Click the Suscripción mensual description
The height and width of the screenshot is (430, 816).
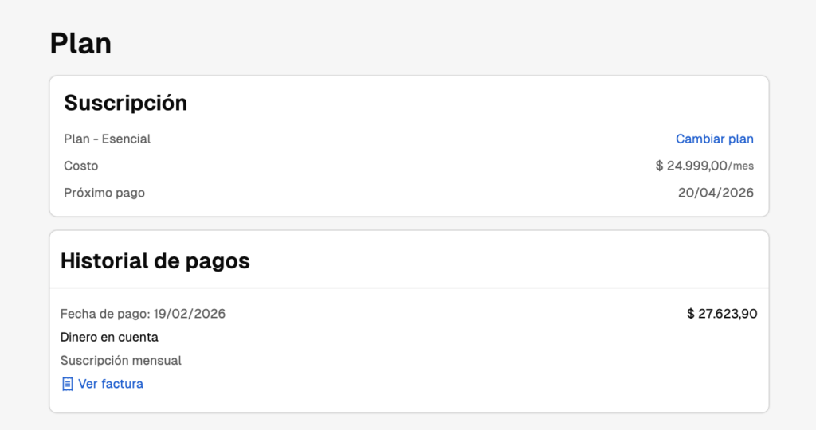pyautogui.click(x=120, y=360)
